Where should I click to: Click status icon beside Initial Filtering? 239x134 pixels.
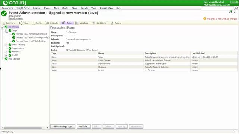pos(10,45)
